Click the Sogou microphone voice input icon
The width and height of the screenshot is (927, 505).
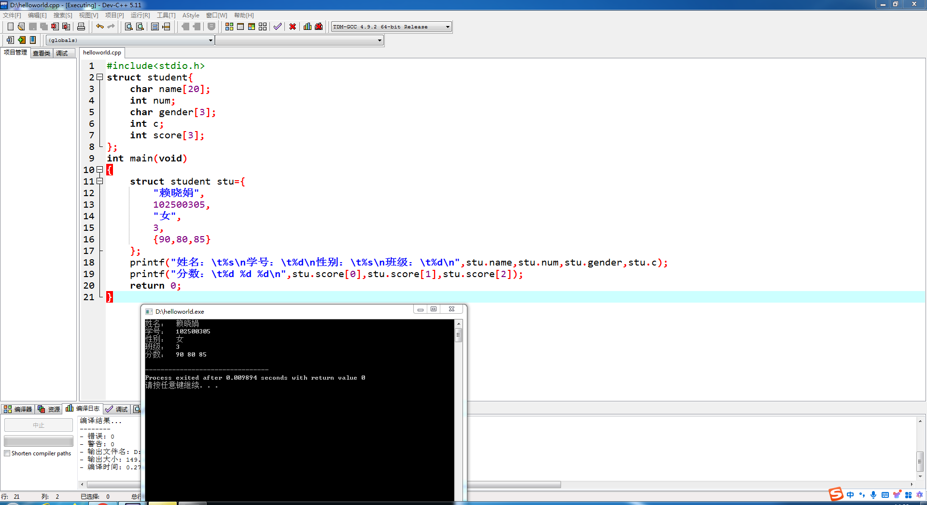click(873, 495)
